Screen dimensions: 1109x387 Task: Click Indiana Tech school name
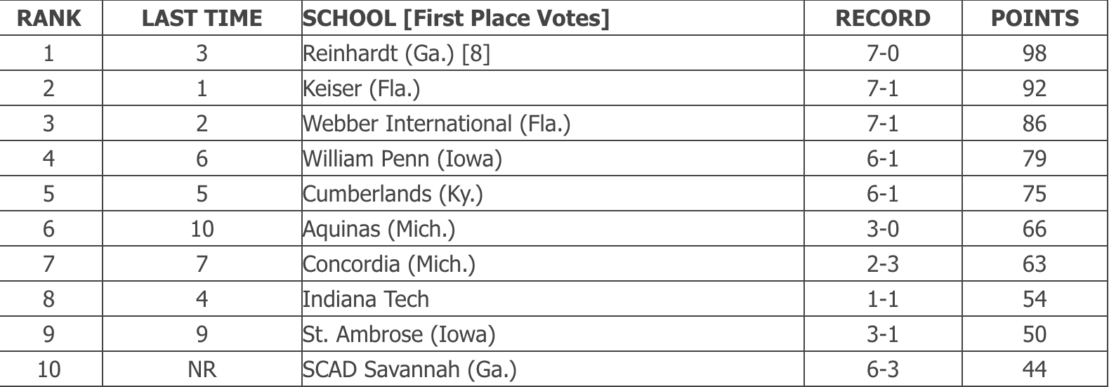366,299
